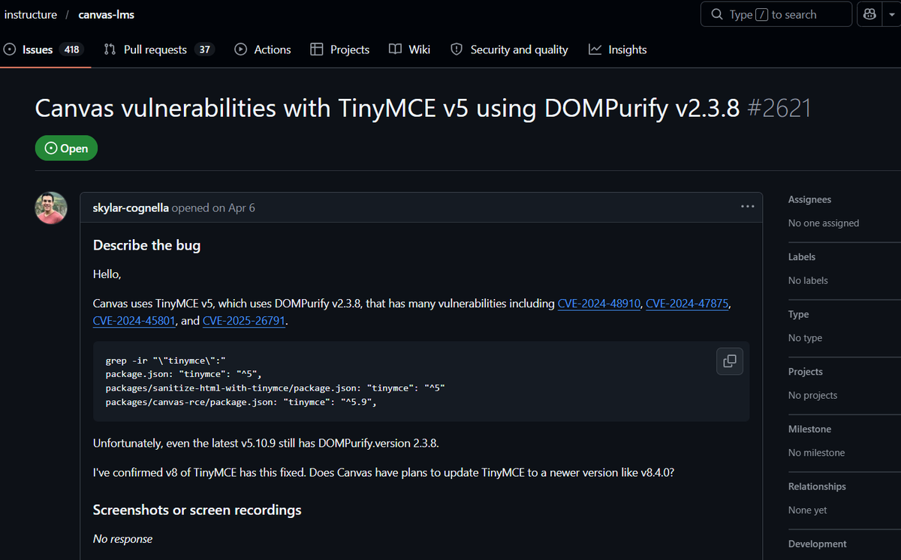Expand the Copilot dropdown arrow
Screen dimensions: 901x560
point(890,14)
